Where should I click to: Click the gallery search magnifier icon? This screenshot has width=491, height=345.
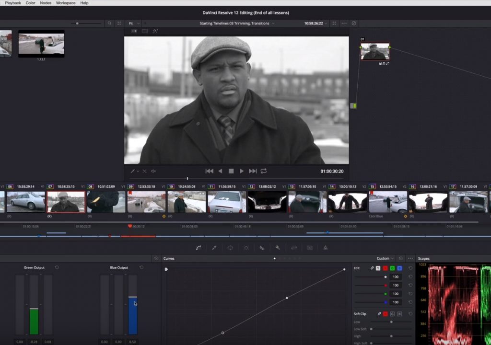coord(109,23)
